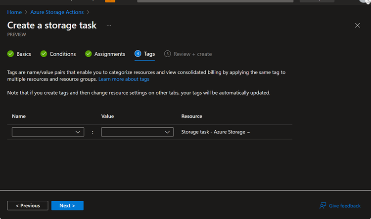Expand the tag Name dropdown arrow
Image resolution: width=371 pixels, height=219 pixels.
pyautogui.click(x=78, y=132)
